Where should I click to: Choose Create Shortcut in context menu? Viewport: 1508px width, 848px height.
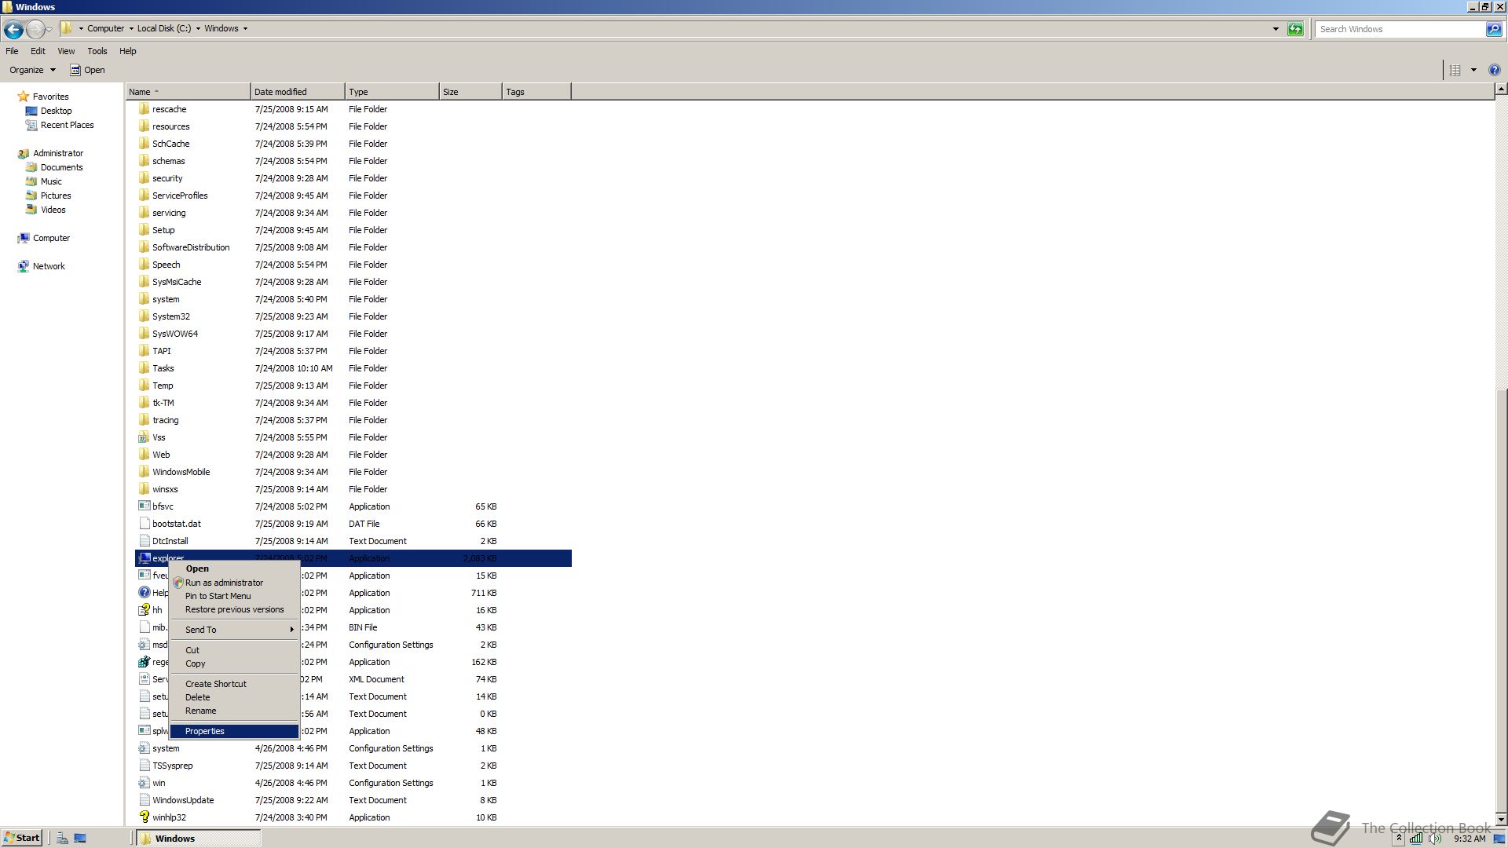pos(235,684)
